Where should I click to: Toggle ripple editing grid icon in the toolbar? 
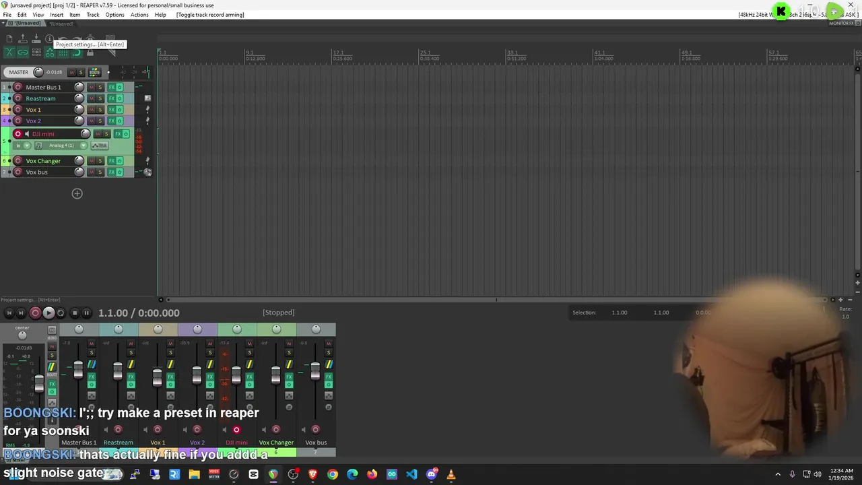[36, 52]
